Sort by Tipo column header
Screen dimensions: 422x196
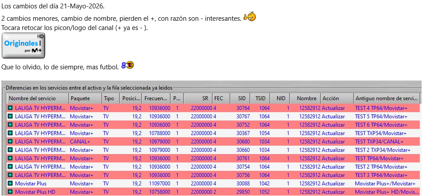tap(110, 98)
